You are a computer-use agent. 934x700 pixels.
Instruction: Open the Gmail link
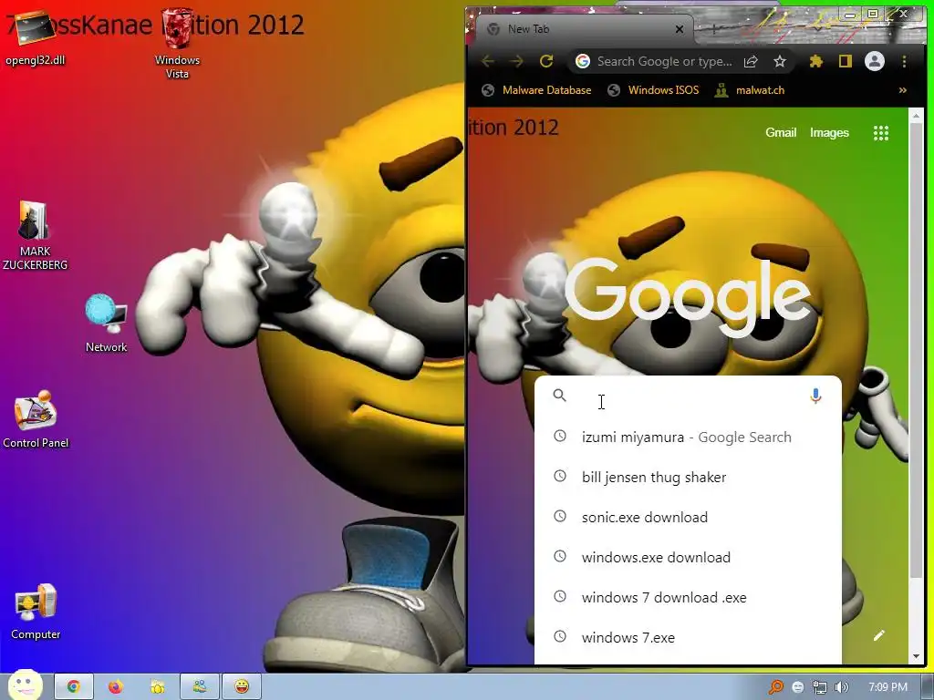tap(781, 133)
